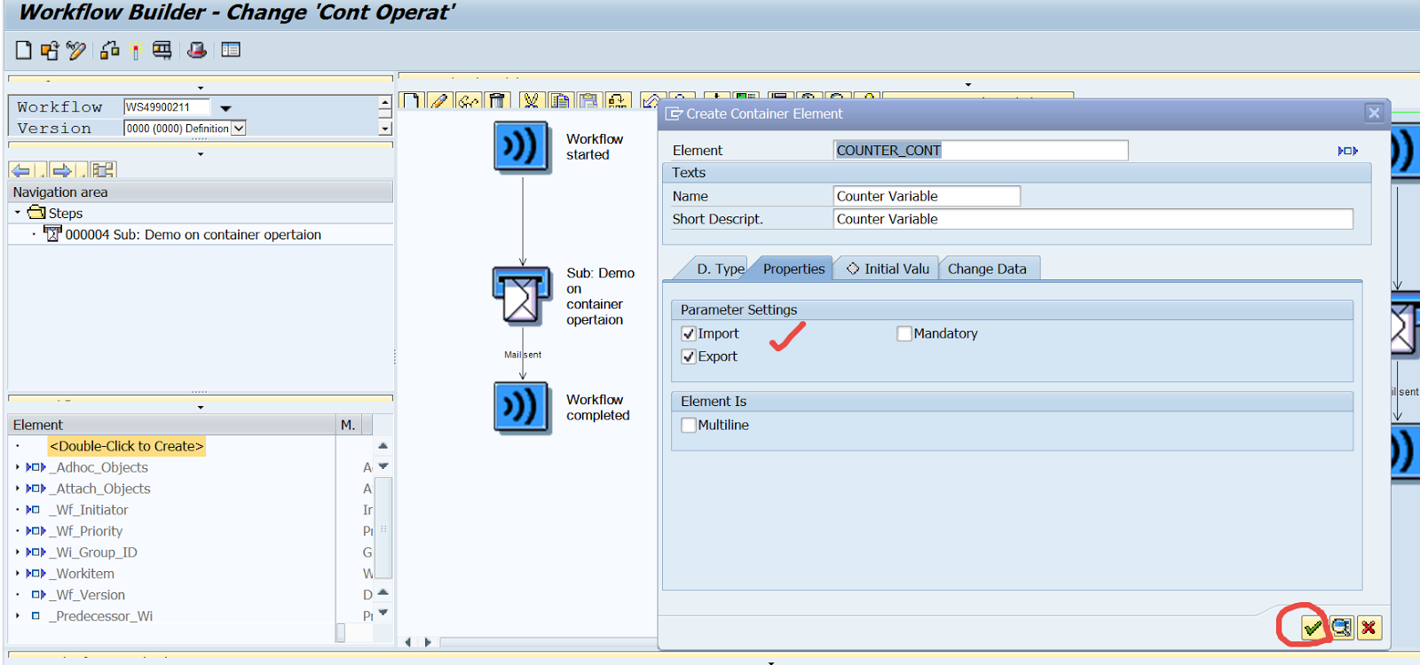Click the Mail sent connector label

tap(523, 355)
